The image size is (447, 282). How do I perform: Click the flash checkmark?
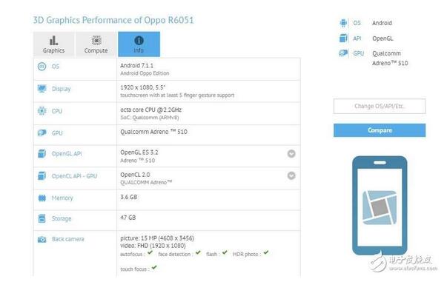[225, 252]
